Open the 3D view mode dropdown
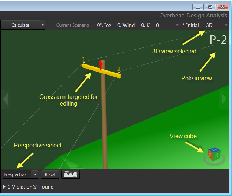Screen dimensions: 232x196 [226, 25]
